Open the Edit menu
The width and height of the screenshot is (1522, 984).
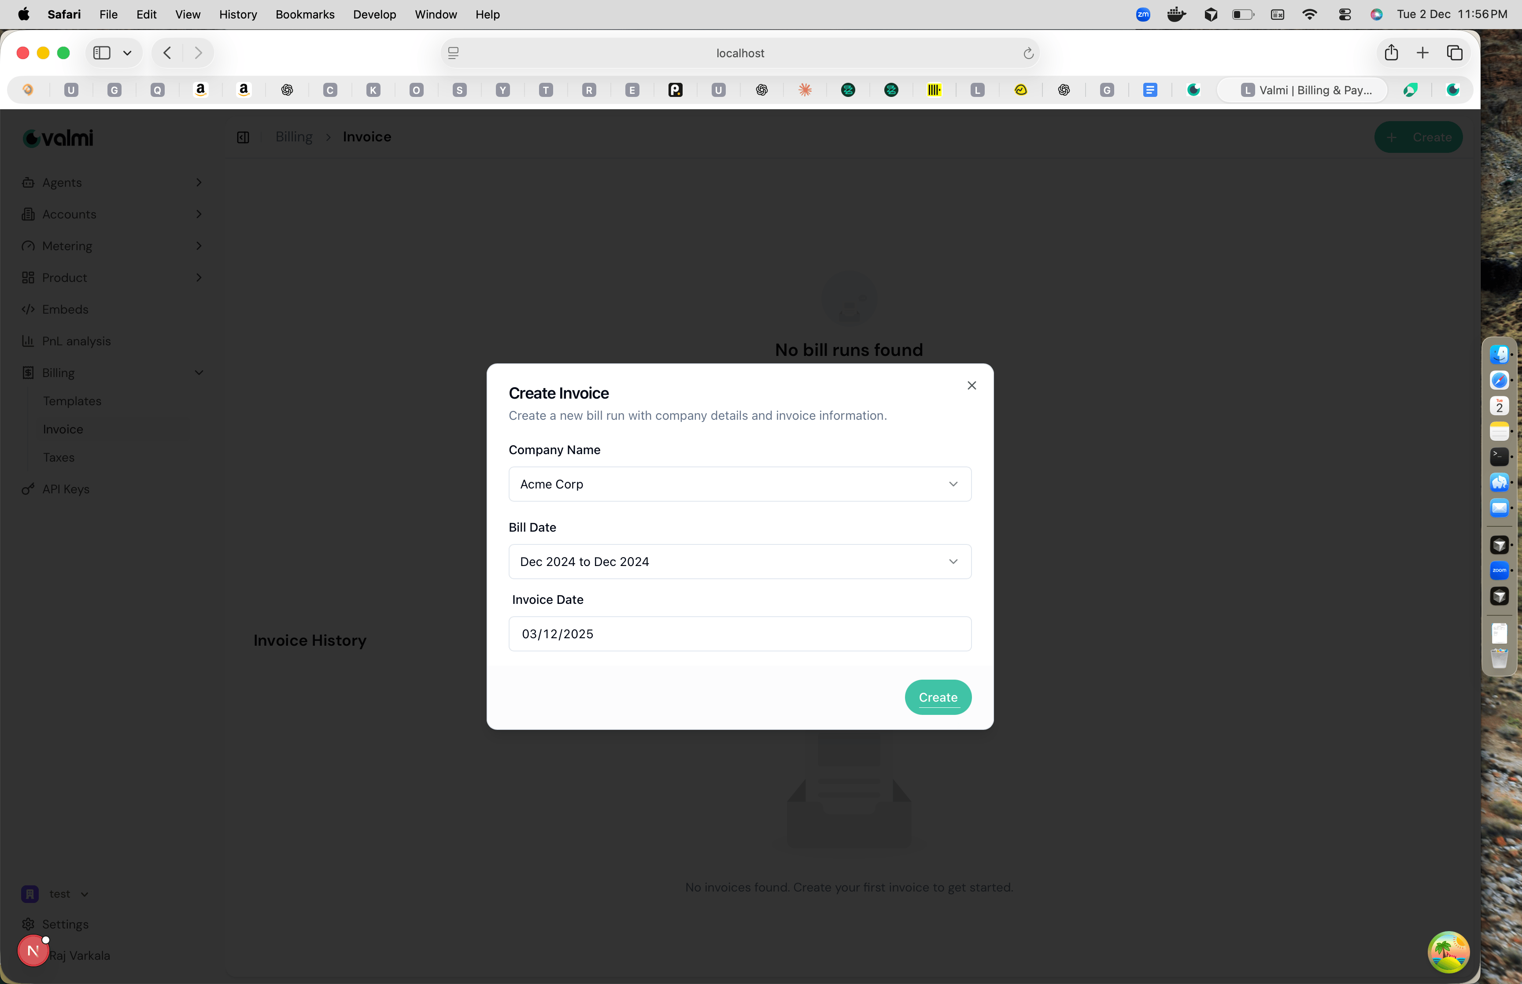click(146, 14)
